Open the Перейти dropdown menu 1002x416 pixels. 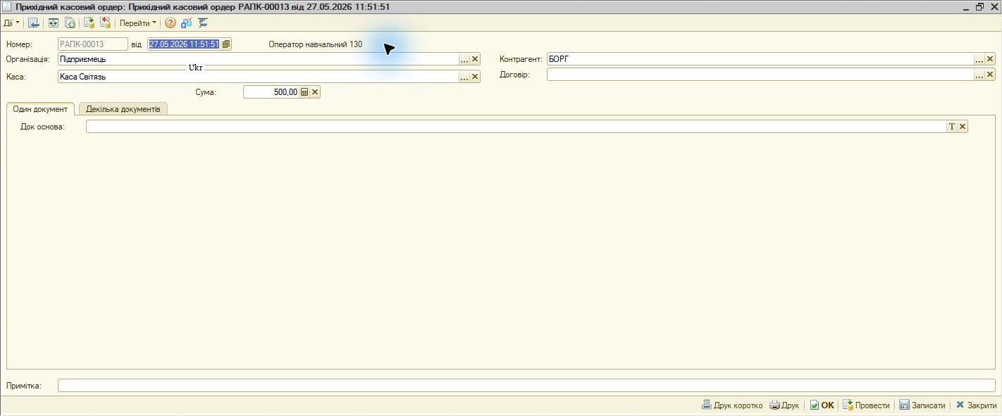[138, 23]
